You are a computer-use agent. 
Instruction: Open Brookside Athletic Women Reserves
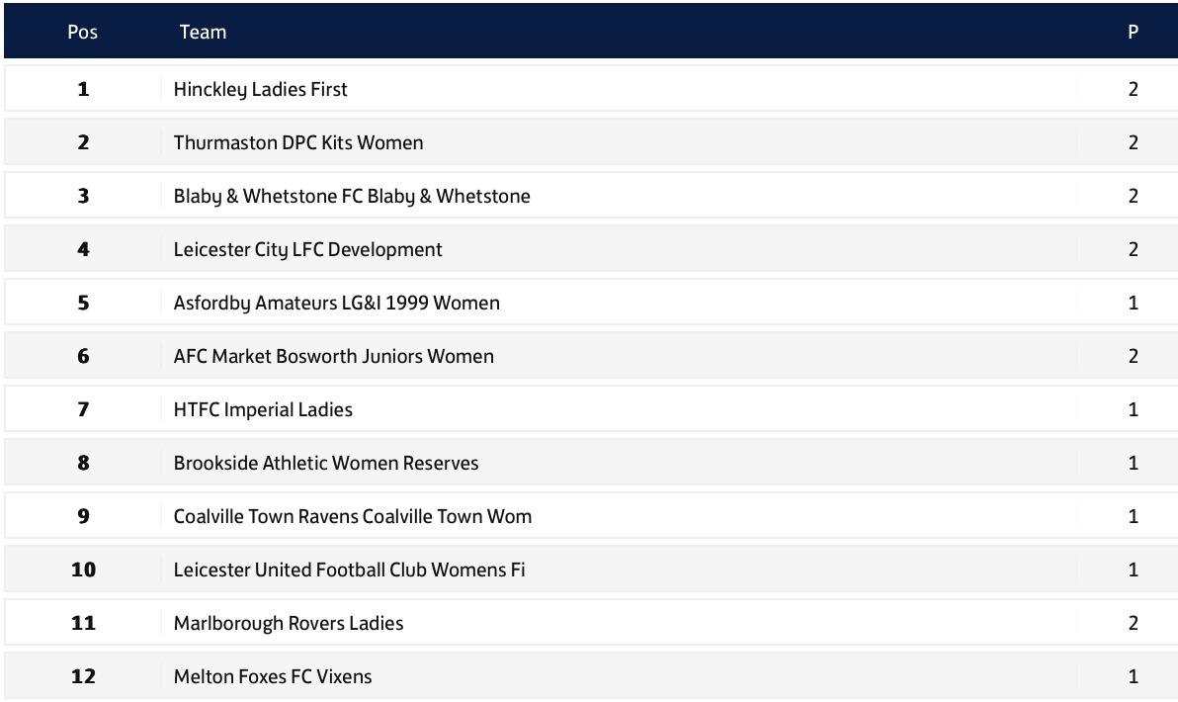[x=326, y=463]
